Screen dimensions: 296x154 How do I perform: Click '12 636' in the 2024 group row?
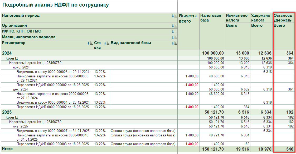[265, 53]
